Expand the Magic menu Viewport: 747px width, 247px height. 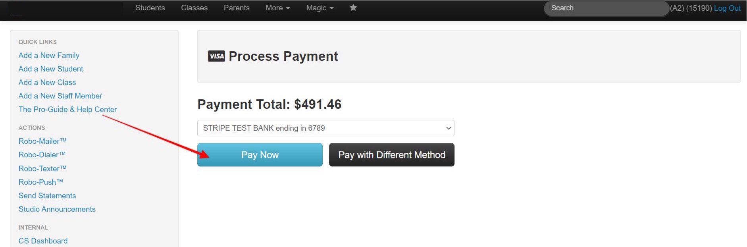[x=320, y=8]
